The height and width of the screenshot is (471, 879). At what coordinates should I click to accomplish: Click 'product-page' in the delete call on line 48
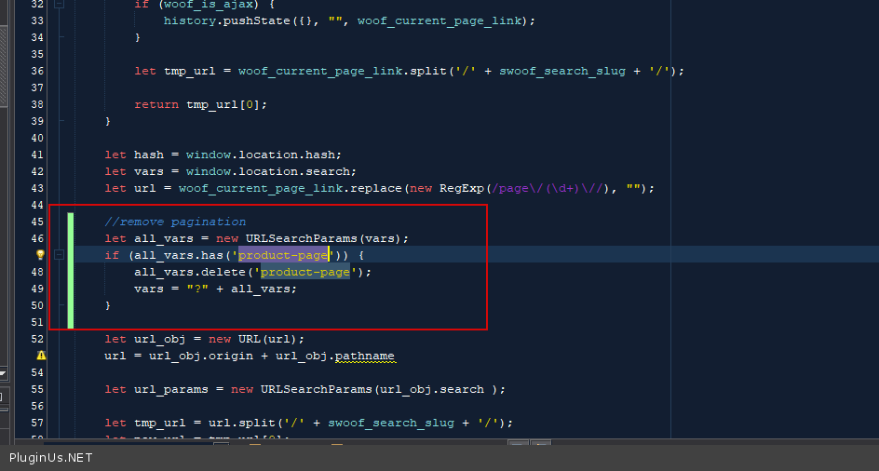click(x=305, y=272)
